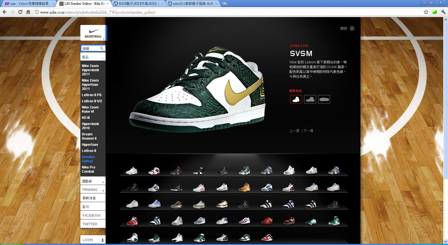Open Hyperdunk 2010 in the product list
Viewport: 448px width, 245px height.
(x=90, y=126)
